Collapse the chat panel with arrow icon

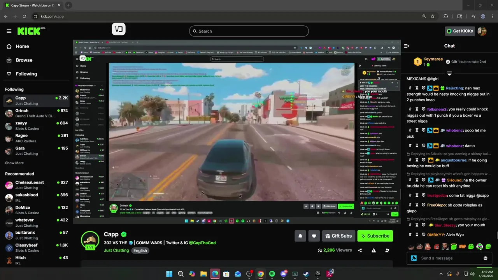tap(407, 46)
